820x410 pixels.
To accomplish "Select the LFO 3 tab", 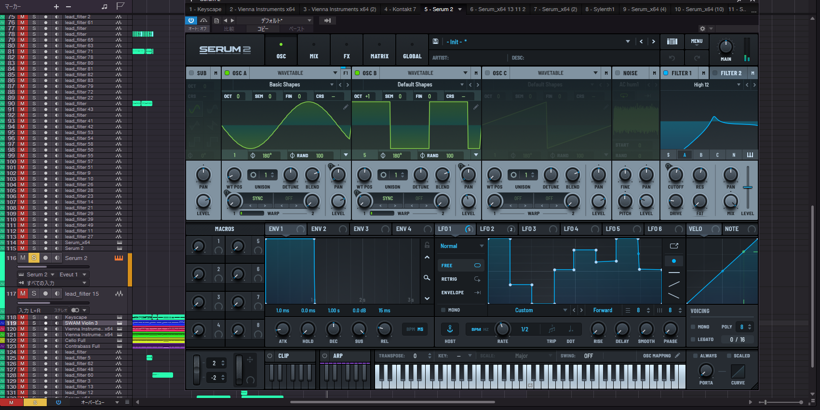I will [539, 229].
